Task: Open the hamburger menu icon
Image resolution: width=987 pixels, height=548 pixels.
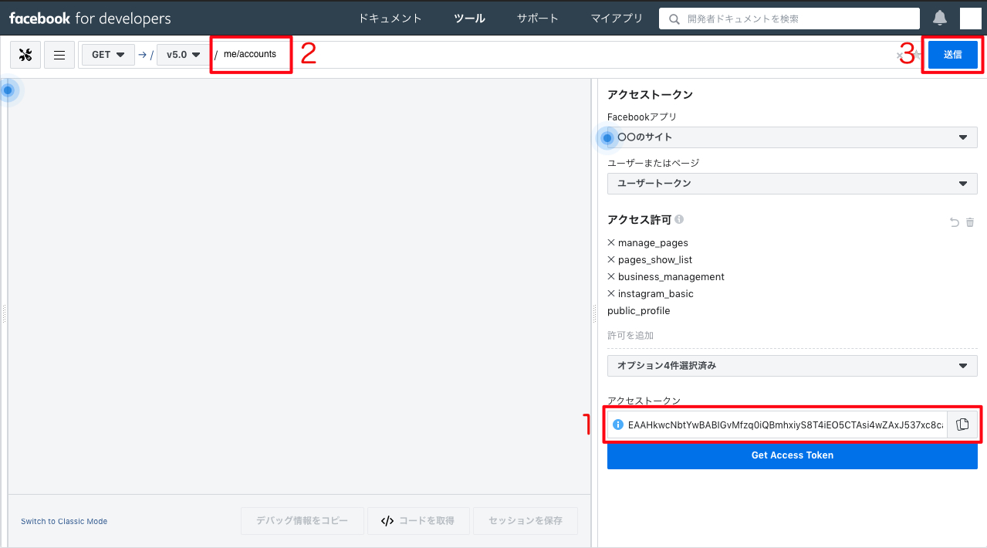Action: pos(59,54)
